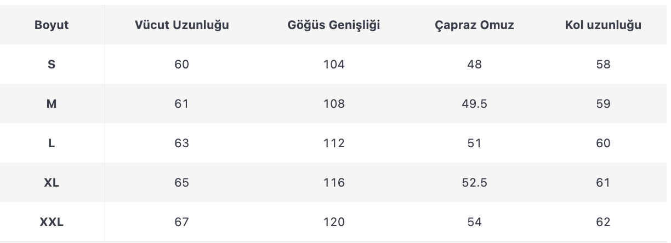Click the Kol uzunluğu column header
This screenshot has width=671, height=243.
603,25
